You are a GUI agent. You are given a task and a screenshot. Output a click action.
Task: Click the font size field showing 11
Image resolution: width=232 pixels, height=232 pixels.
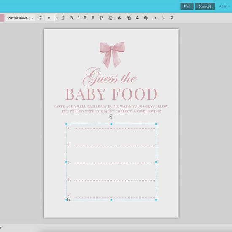point(50,18)
